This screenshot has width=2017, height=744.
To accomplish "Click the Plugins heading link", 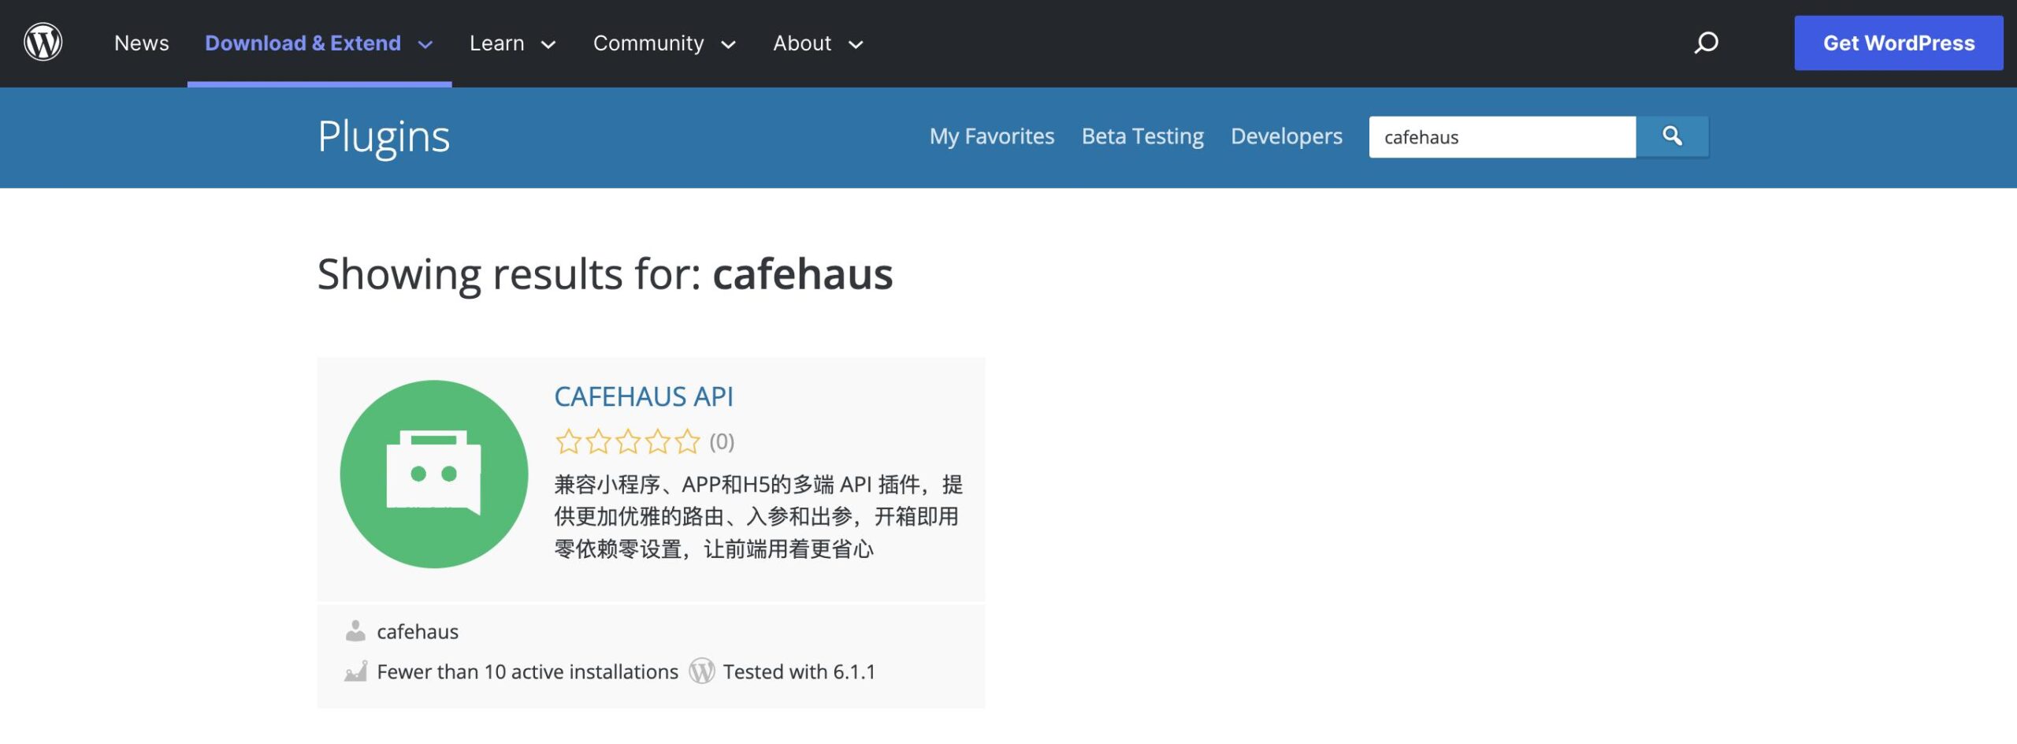I will [x=384, y=136].
